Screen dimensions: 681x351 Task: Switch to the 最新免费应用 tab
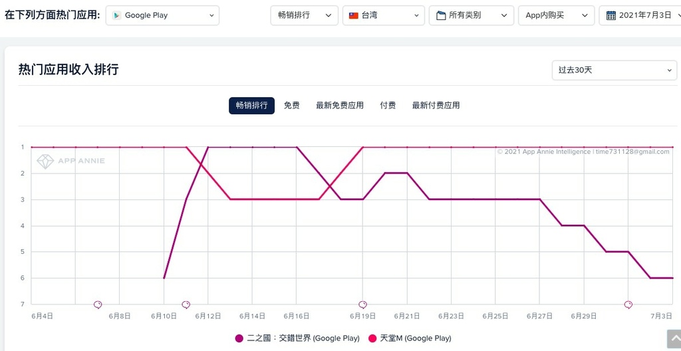pos(340,106)
